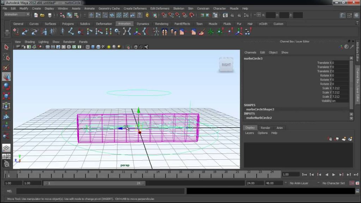This screenshot has width=361, height=203.
Task: Toggle use all lights bulb icon
Action: point(109,47)
